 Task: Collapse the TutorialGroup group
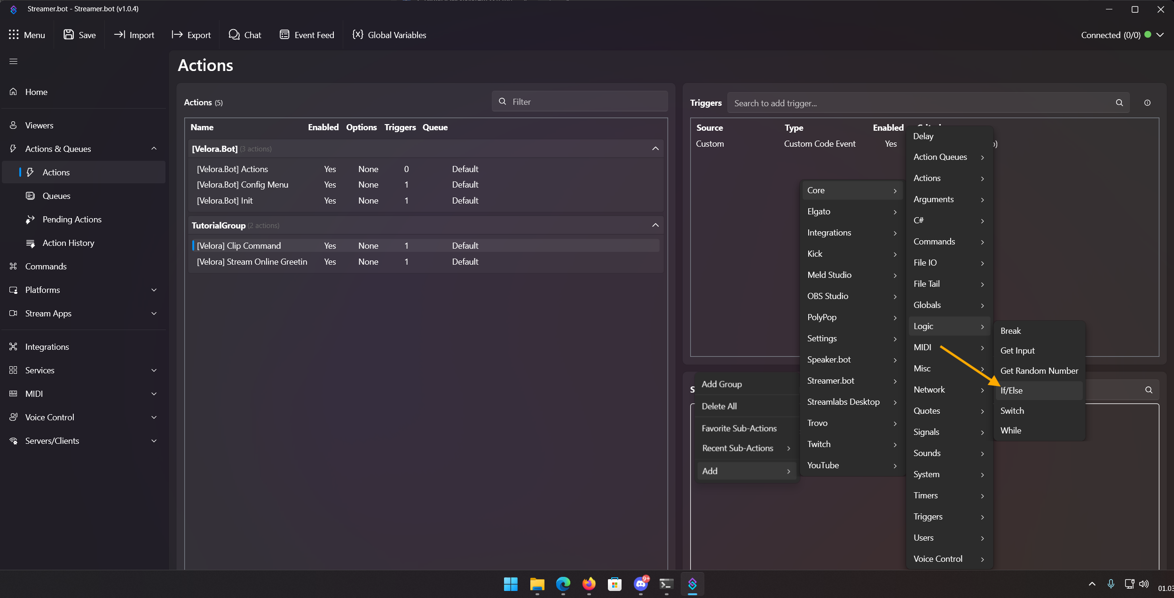[655, 225]
